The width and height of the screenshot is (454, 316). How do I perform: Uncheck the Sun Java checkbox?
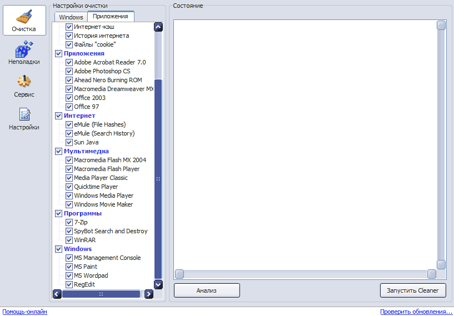69,142
